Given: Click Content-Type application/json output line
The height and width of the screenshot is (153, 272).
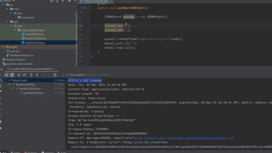Looking at the screenshot, I should pos(106,89).
